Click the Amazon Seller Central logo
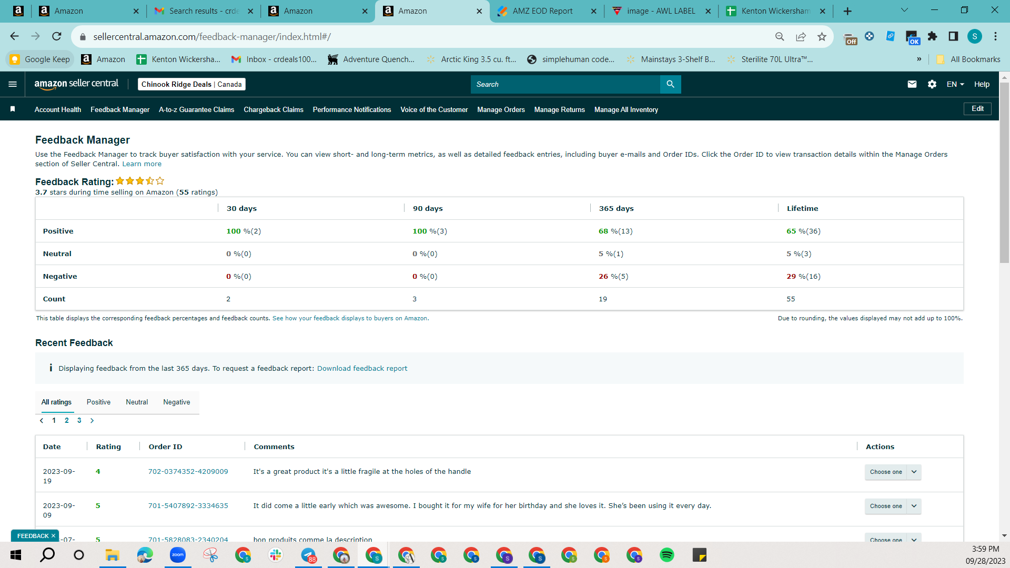Image resolution: width=1010 pixels, height=568 pixels. [x=76, y=84]
